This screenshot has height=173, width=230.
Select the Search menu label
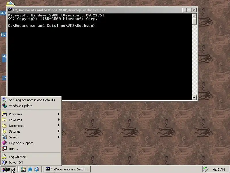[14, 137]
